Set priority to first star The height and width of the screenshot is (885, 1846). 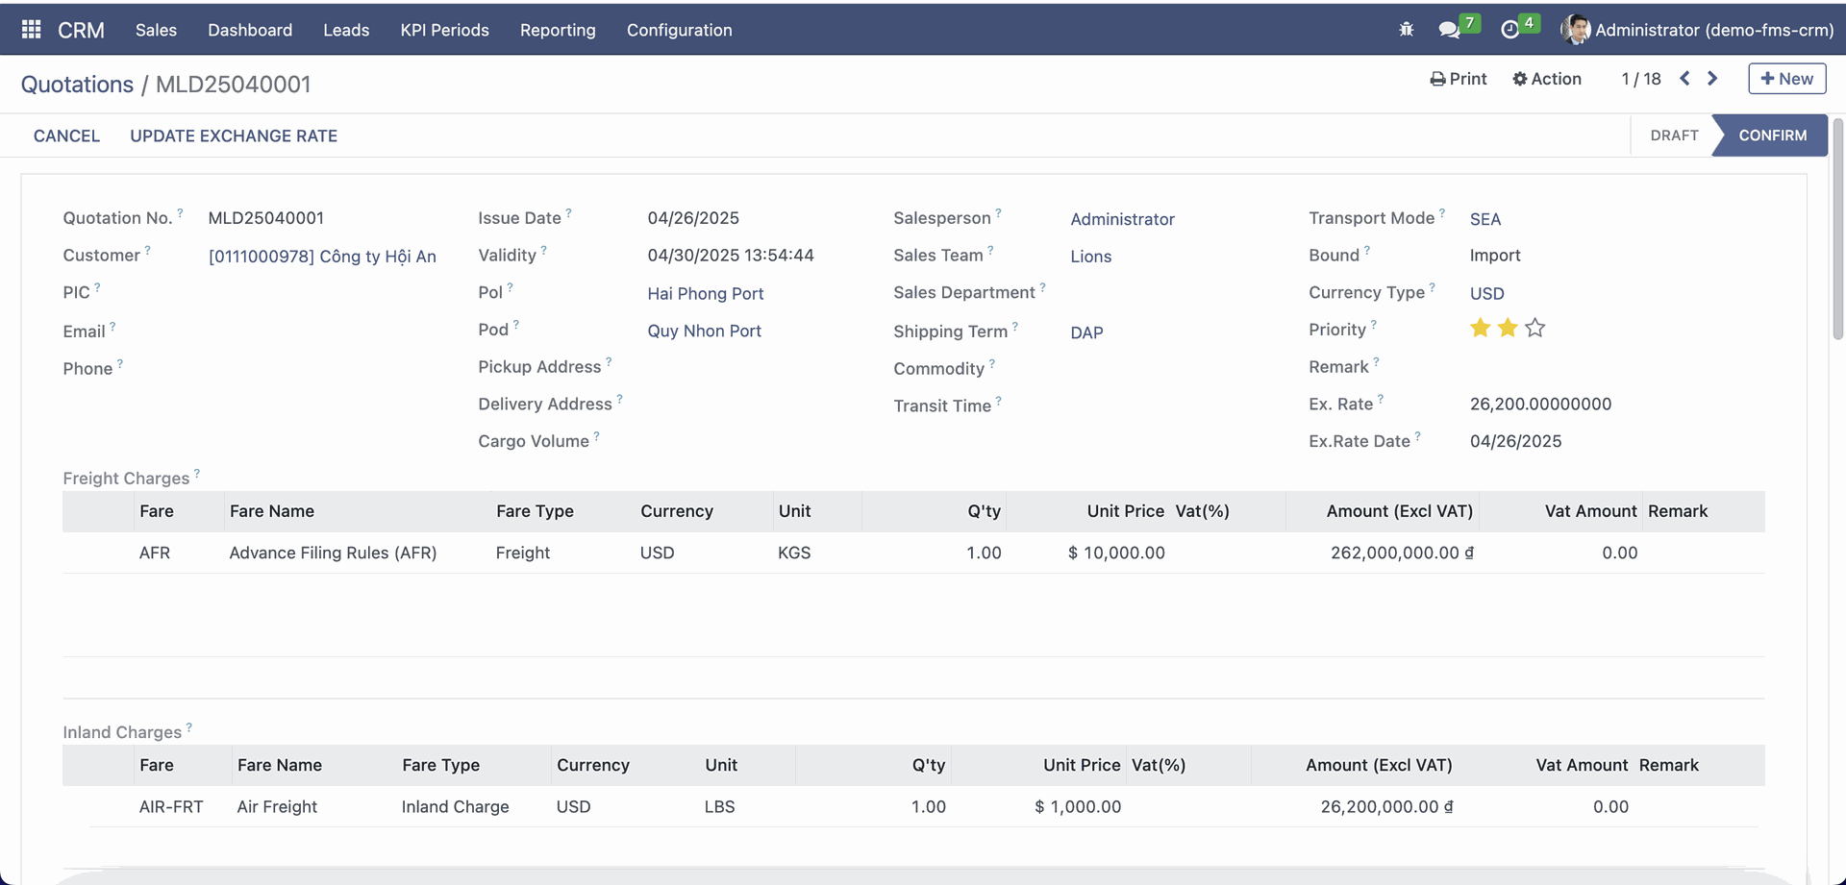point(1480,329)
